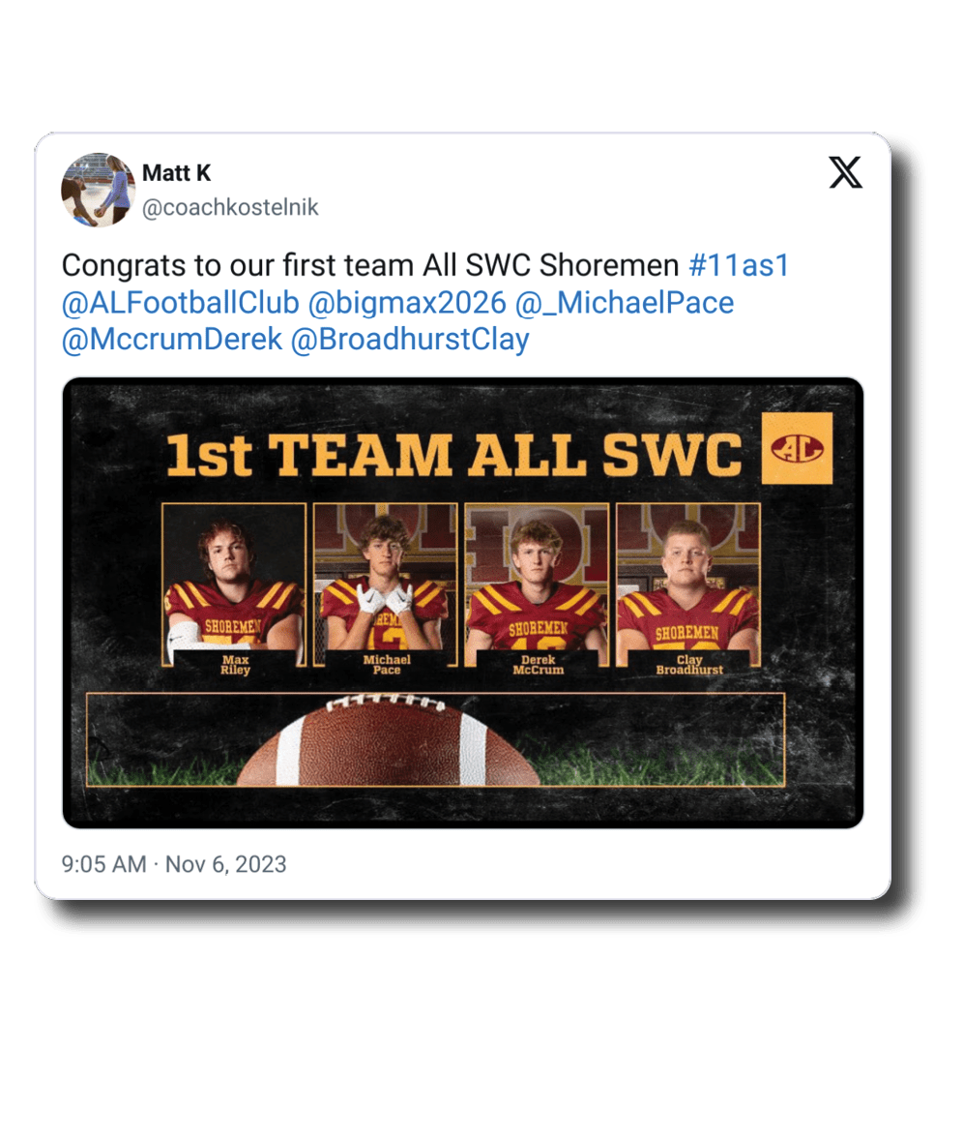
Task: Click the AL team logo badge
Action: pyautogui.click(x=797, y=448)
